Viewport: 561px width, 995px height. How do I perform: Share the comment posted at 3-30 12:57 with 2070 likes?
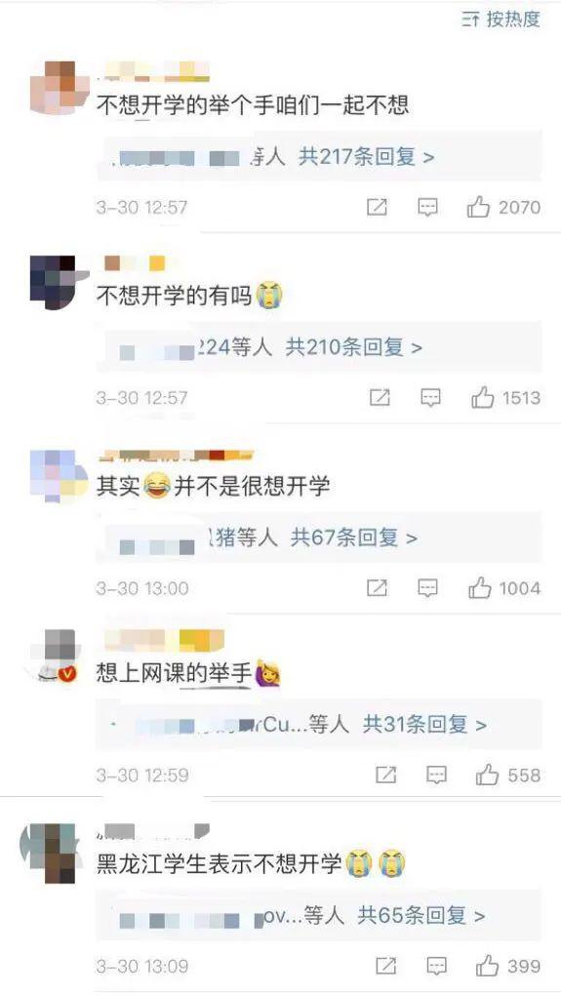click(x=377, y=207)
